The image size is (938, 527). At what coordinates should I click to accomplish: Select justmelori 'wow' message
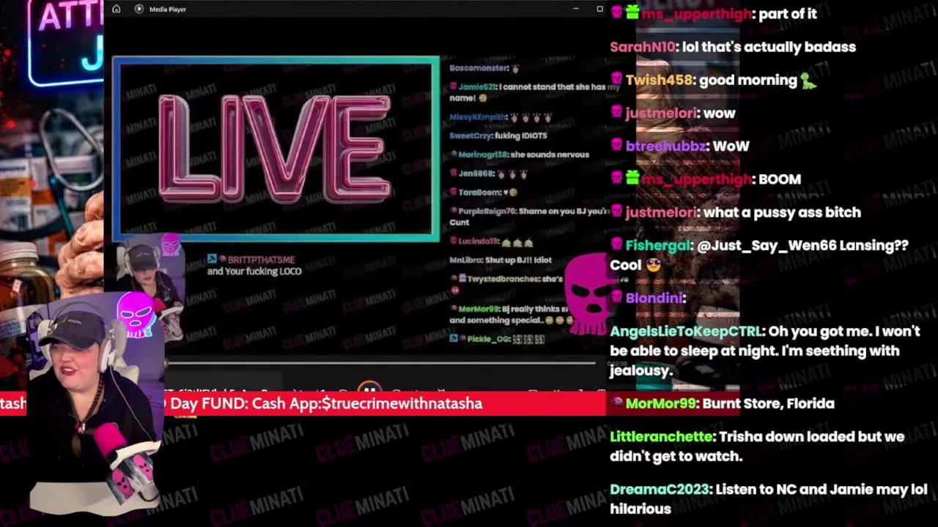(x=673, y=113)
